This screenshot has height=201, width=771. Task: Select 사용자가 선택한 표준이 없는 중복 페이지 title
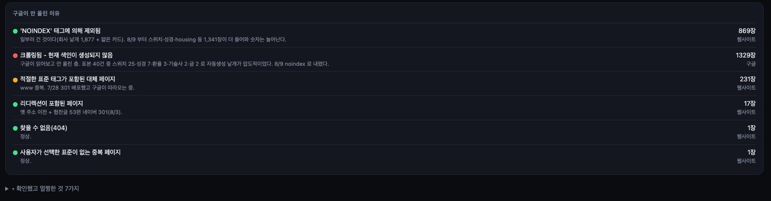[x=70, y=152]
